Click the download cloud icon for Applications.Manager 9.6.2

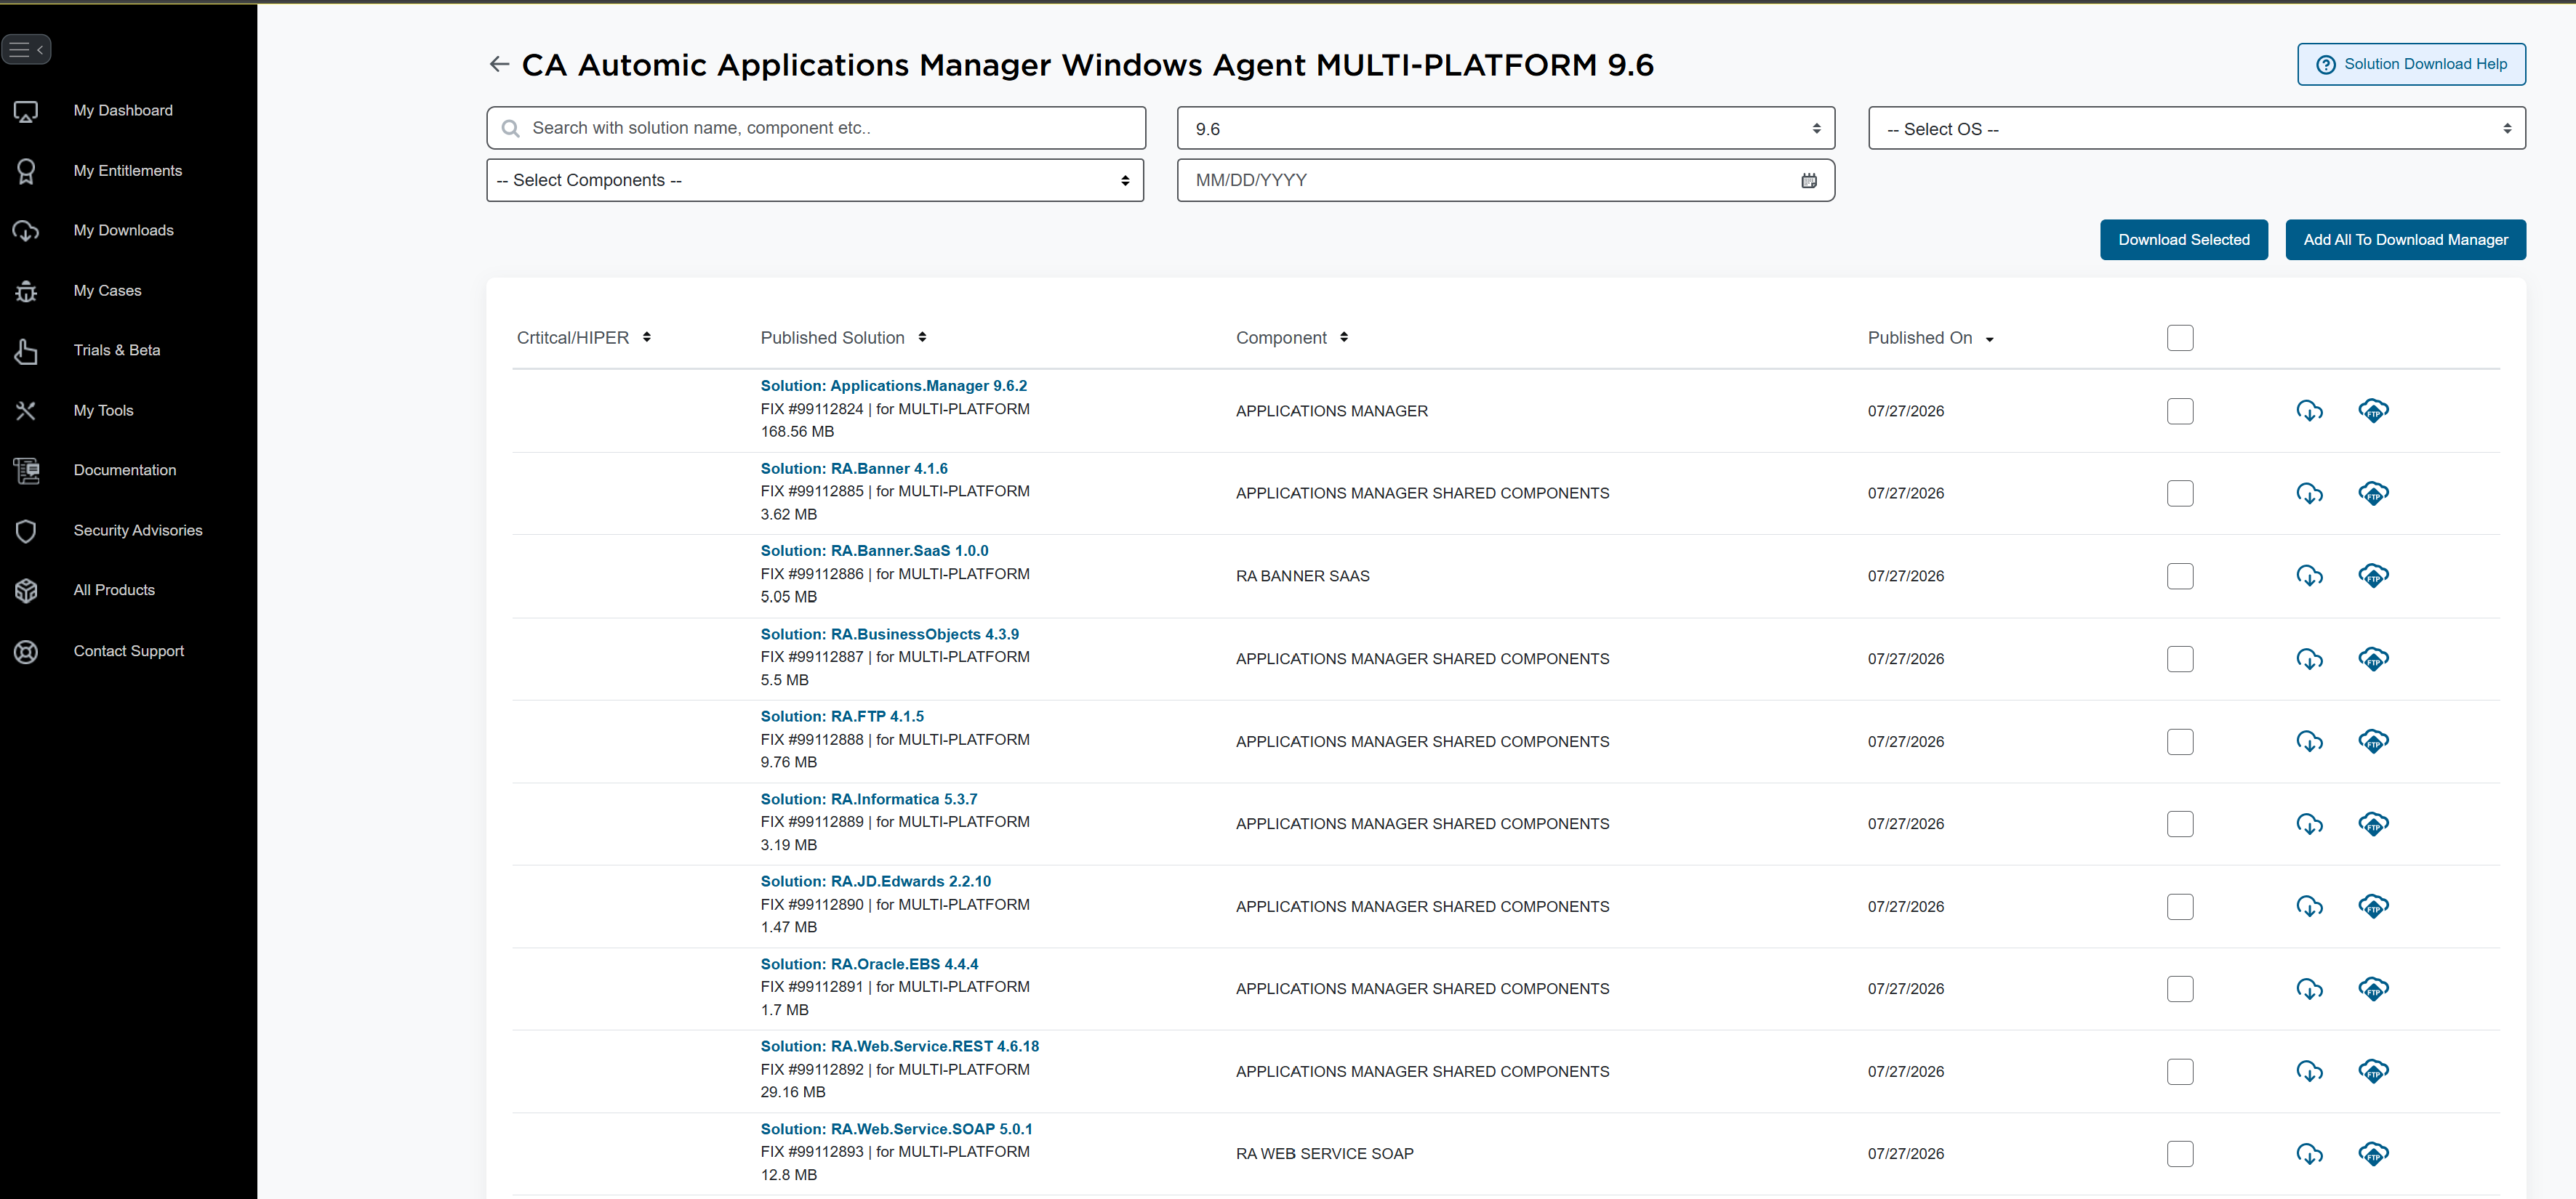point(2309,411)
